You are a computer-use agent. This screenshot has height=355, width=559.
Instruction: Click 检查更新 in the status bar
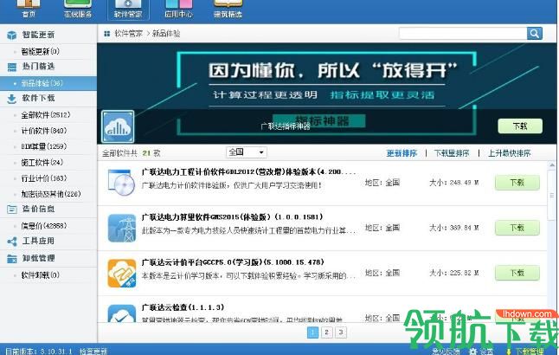click(93, 352)
